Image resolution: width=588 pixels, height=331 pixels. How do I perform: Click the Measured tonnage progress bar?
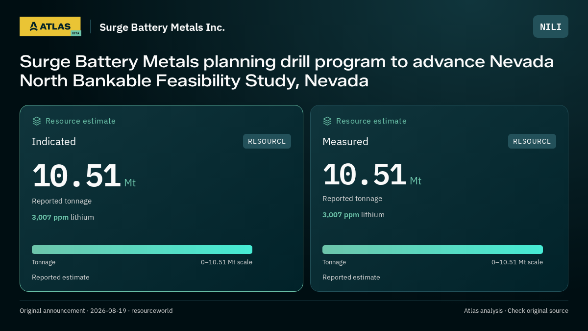[433, 250]
